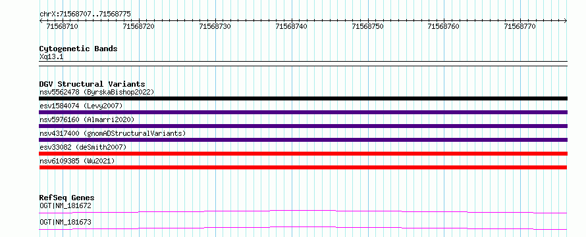Open variant esv33082 (deSmith2007) label
586x237 pixels.
pos(83,147)
